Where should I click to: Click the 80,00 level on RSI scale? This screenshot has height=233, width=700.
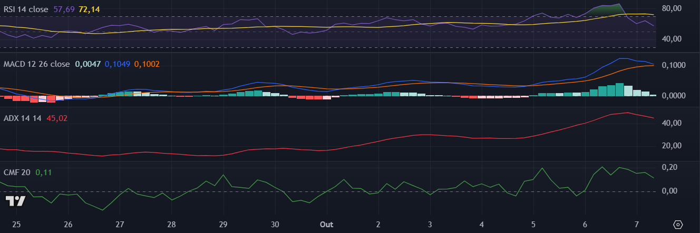pos(671,8)
